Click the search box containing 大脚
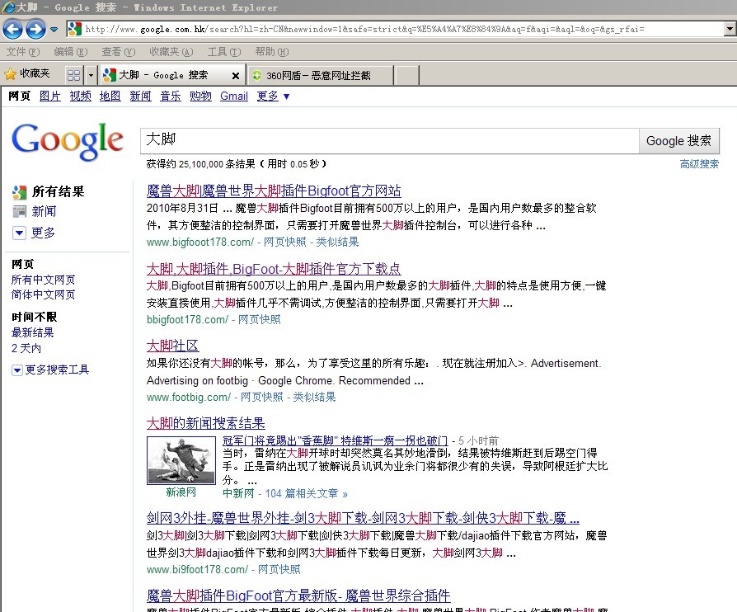Image resolution: width=737 pixels, height=612 pixels. point(390,141)
